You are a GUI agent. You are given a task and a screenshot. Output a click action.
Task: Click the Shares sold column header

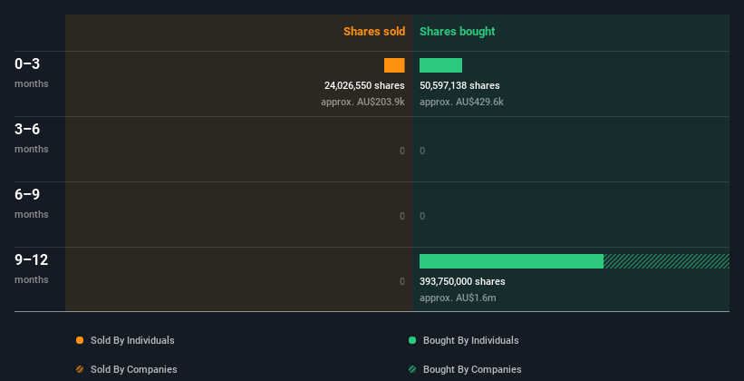pos(374,32)
